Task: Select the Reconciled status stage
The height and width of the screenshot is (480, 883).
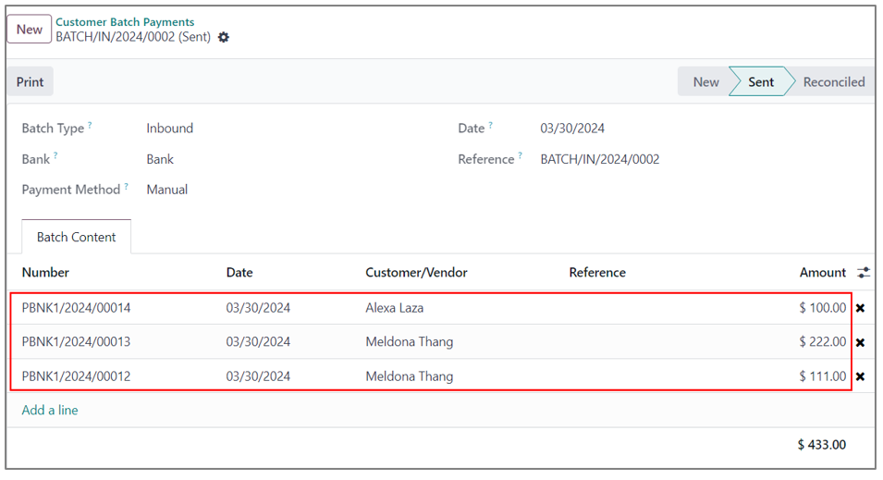Action: (833, 81)
